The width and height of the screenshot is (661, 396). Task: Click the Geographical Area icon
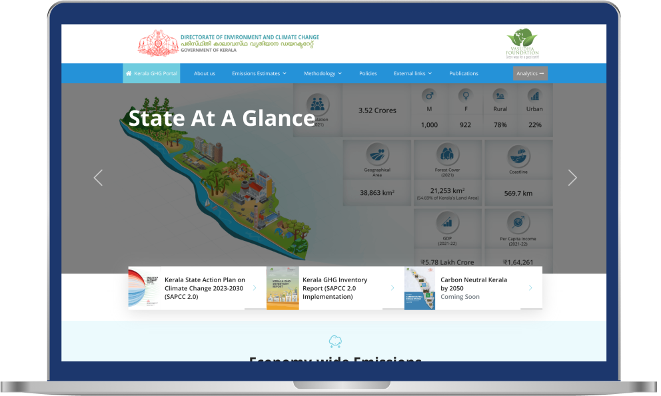point(377,155)
